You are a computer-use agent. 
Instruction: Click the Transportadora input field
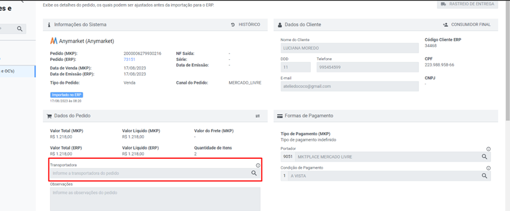pos(155,173)
